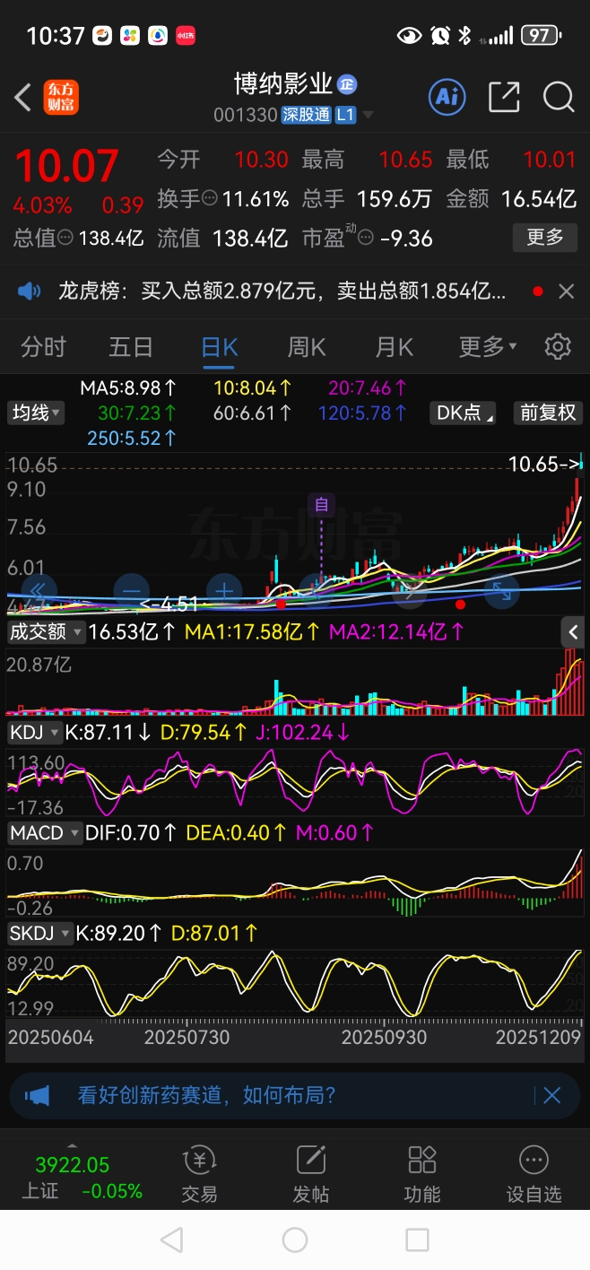
Task: Tap the 市盈 info icon
Action: [365, 238]
